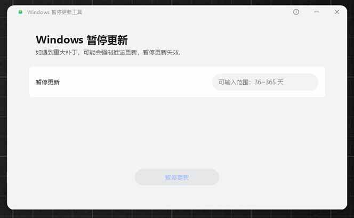Click the window title Windows 暂停更新工具
Image resolution: width=354 pixels, height=218 pixels.
click(x=54, y=12)
